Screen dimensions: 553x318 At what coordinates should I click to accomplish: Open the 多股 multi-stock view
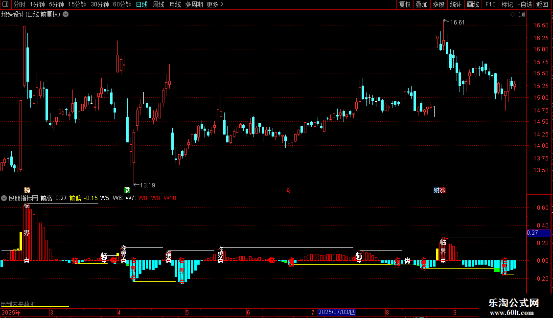438,4
